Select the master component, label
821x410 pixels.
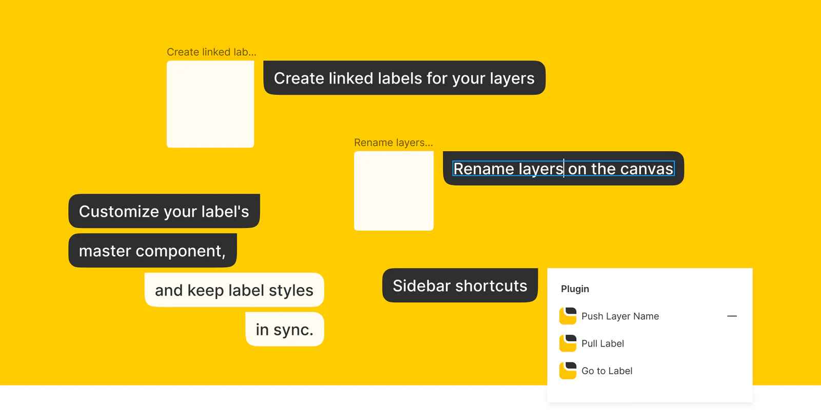coord(152,251)
